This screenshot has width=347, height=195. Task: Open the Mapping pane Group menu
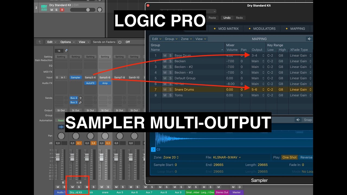tap(171, 39)
